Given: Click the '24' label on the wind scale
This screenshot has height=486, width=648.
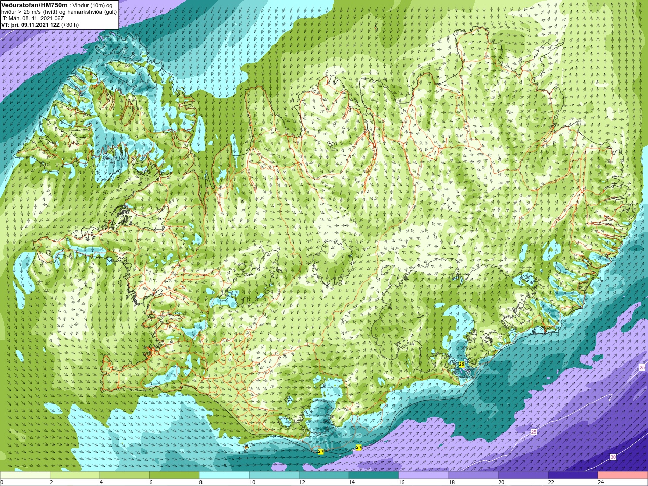Looking at the screenshot, I should pyautogui.click(x=601, y=482).
